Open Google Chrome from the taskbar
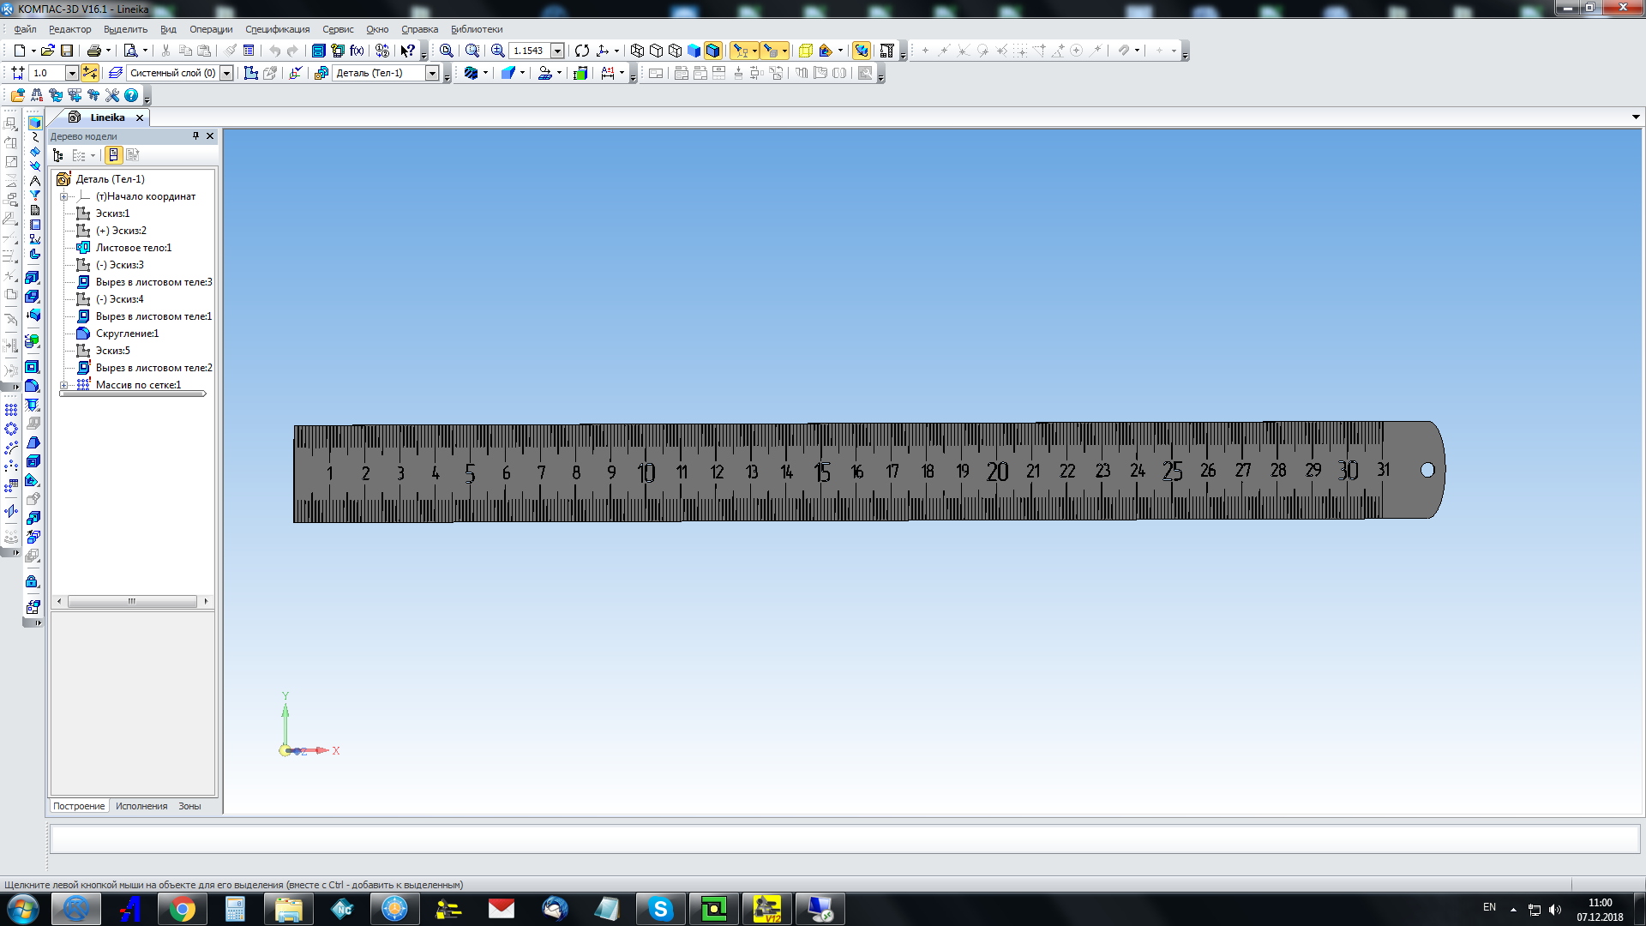The image size is (1646, 926). (x=183, y=909)
